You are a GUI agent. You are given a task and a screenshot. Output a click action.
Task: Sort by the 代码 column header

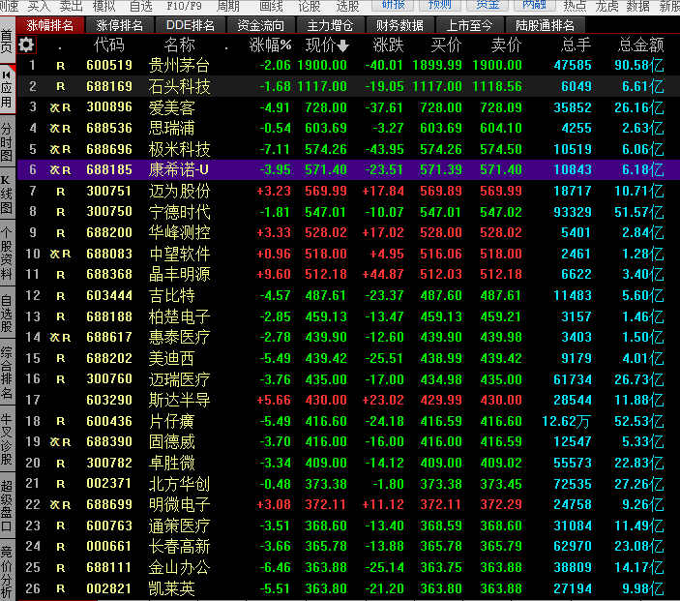click(109, 45)
